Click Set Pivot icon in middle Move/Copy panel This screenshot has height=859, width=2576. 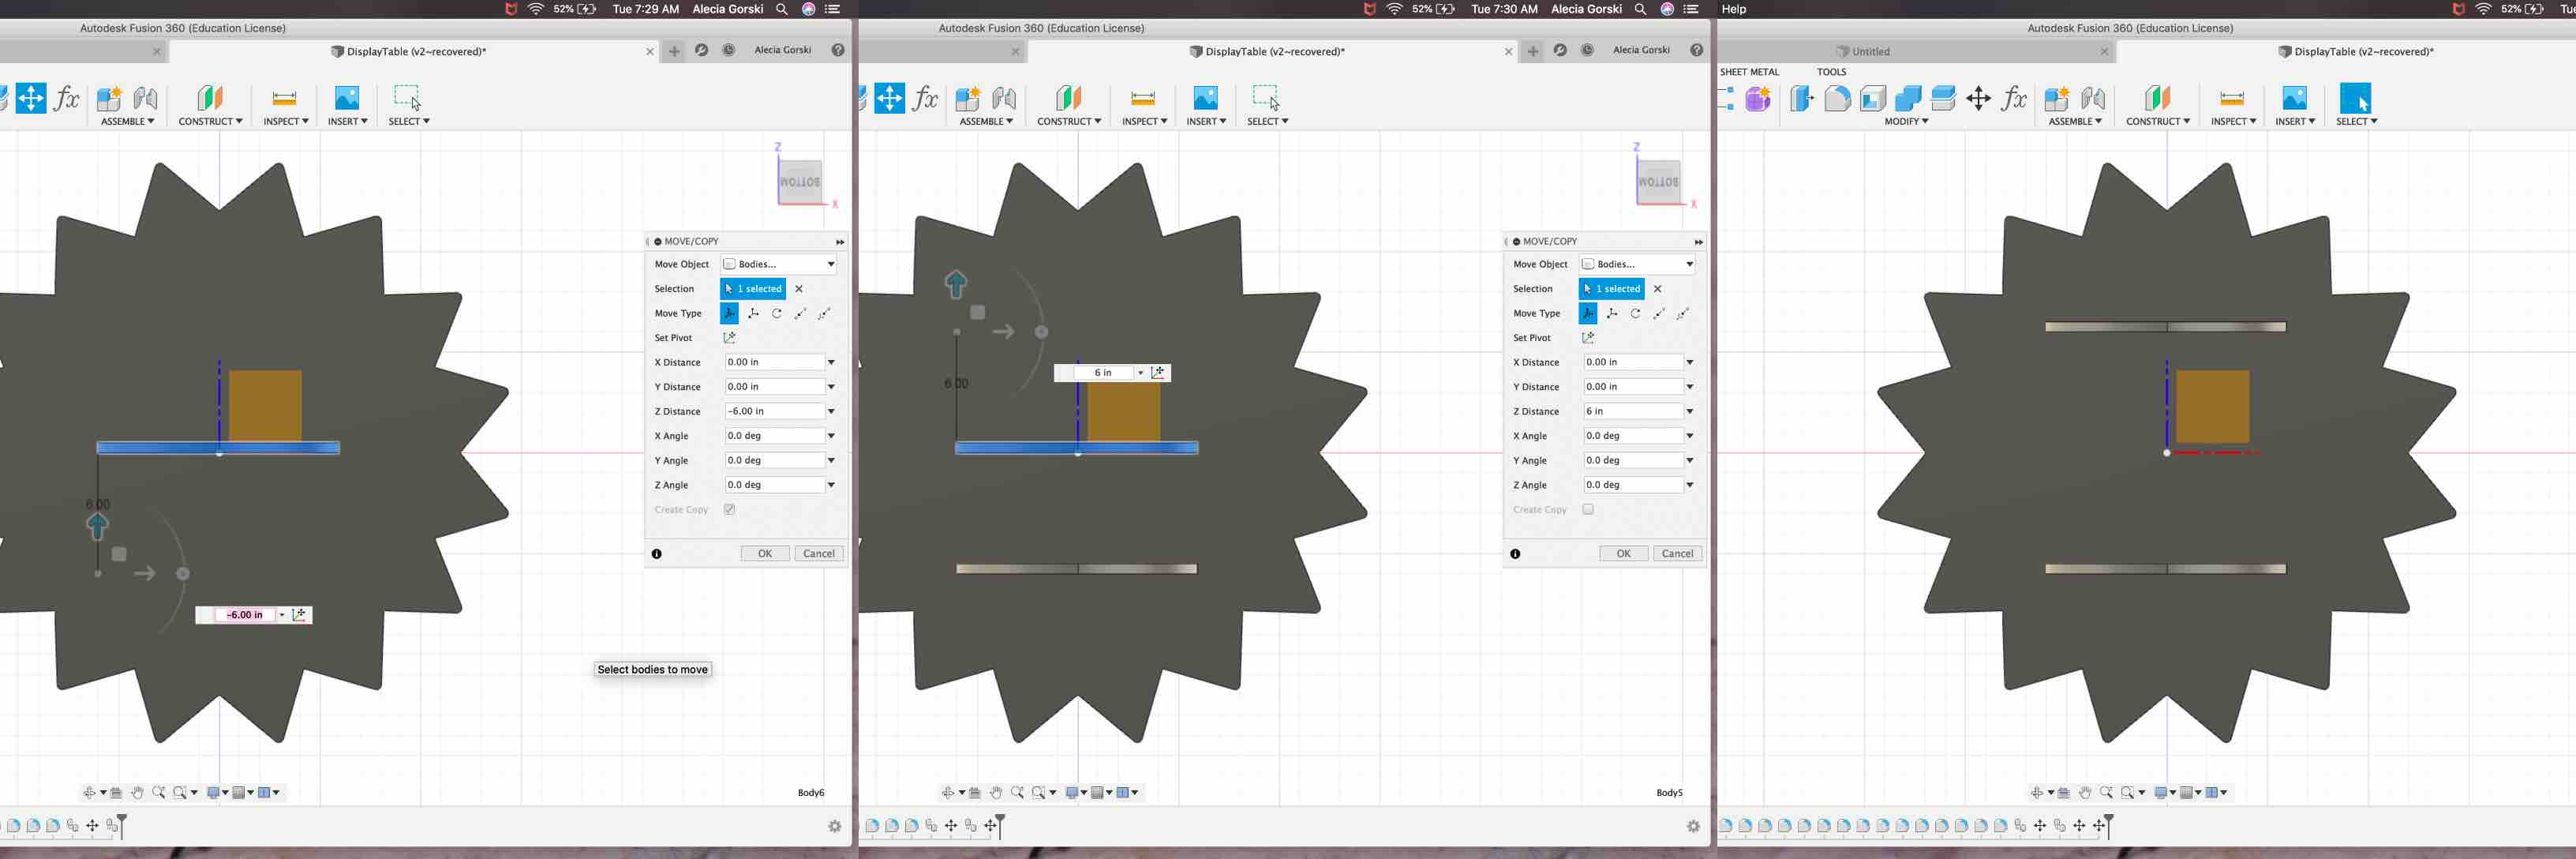[1588, 338]
